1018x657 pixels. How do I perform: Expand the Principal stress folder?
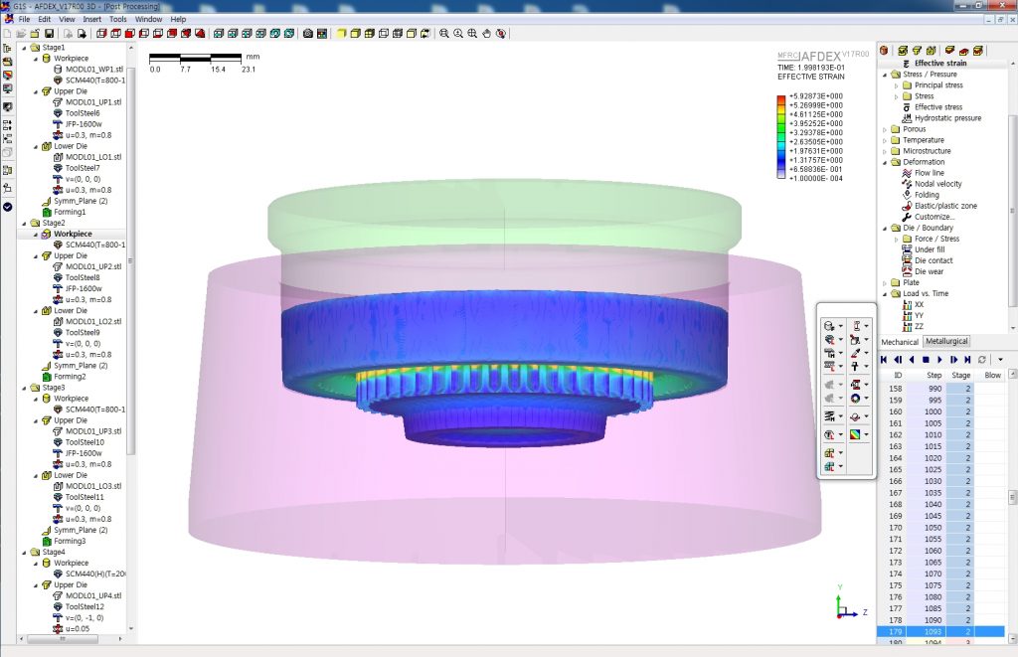897,85
